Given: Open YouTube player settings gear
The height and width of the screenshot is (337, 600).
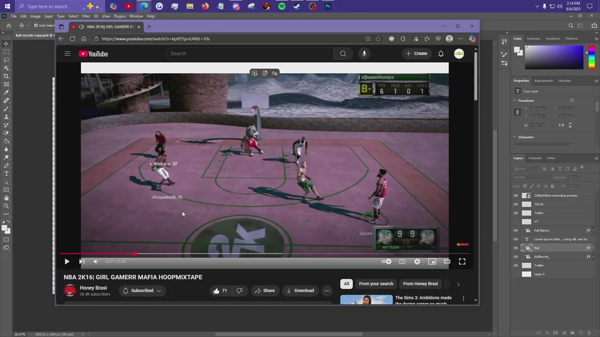Looking at the screenshot, I should click(417, 262).
